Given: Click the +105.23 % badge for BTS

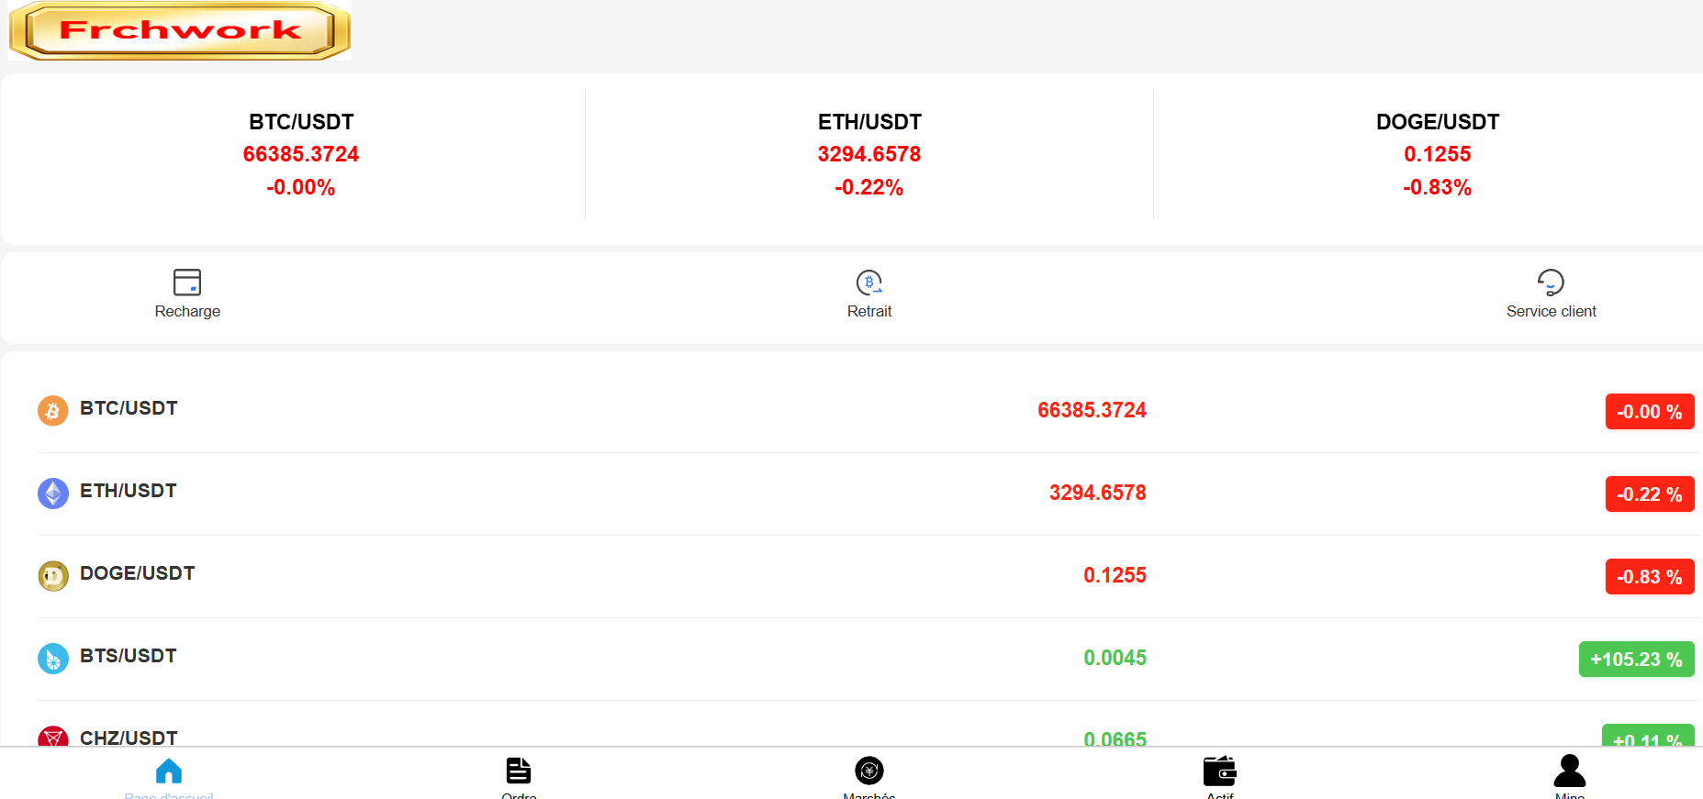Looking at the screenshot, I should (1637, 660).
